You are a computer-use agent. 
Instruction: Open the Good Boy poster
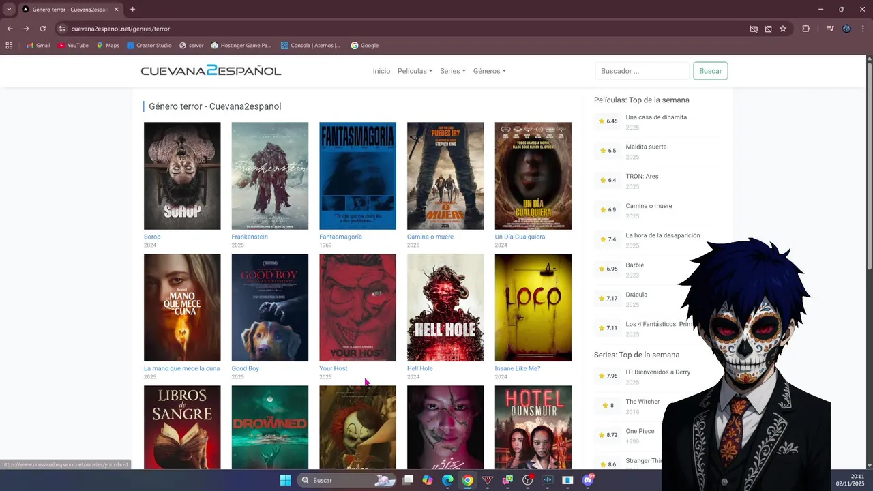(x=270, y=308)
